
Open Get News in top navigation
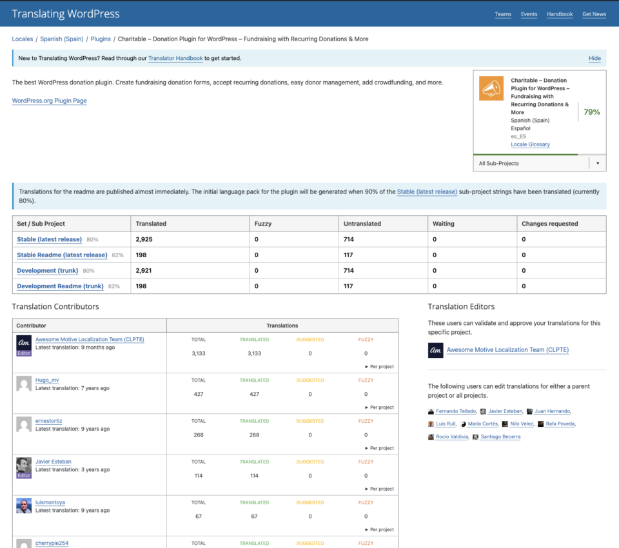point(594,14)
